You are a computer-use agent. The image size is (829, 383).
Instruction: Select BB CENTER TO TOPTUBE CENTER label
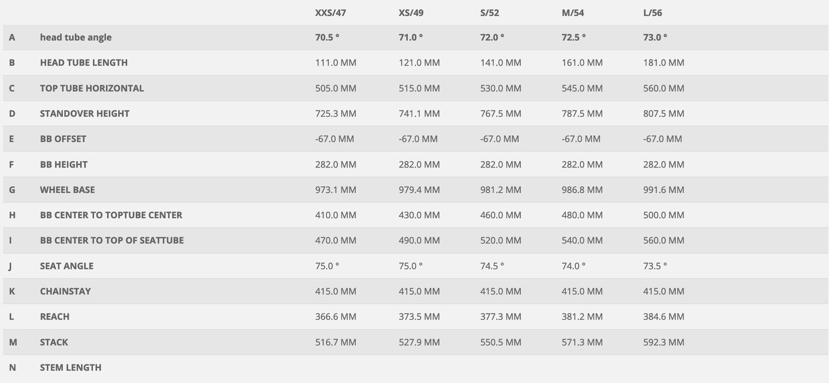(x=111, y=215)
